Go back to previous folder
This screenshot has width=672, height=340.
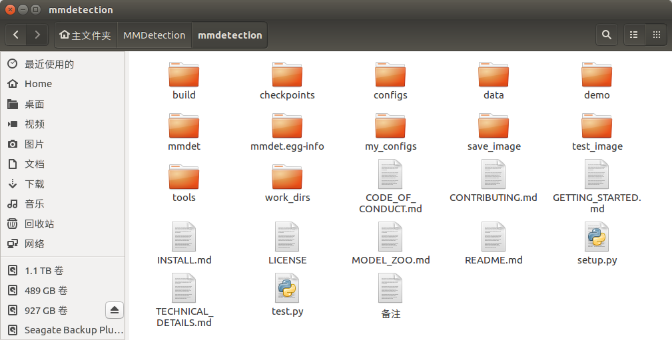pyautogui.click(x=16, y=35)
